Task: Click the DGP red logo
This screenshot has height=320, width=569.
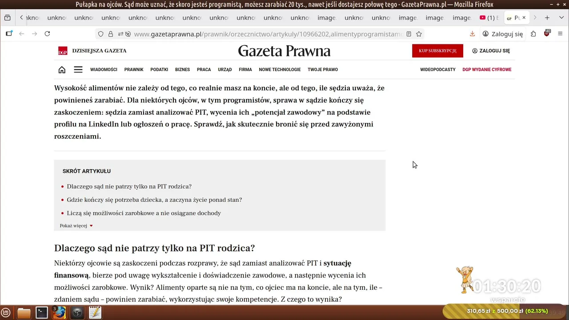Action: [63, 51]
